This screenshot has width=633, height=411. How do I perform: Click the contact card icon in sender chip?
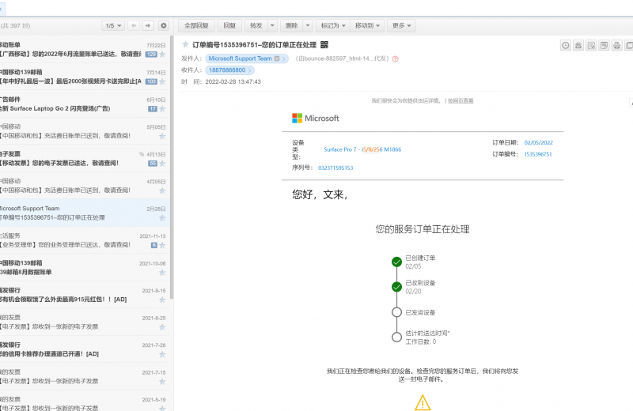point(277,58)
